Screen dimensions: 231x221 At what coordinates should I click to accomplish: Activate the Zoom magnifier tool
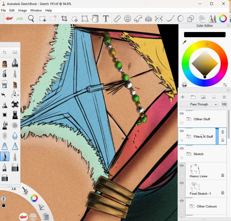point(31,19)
